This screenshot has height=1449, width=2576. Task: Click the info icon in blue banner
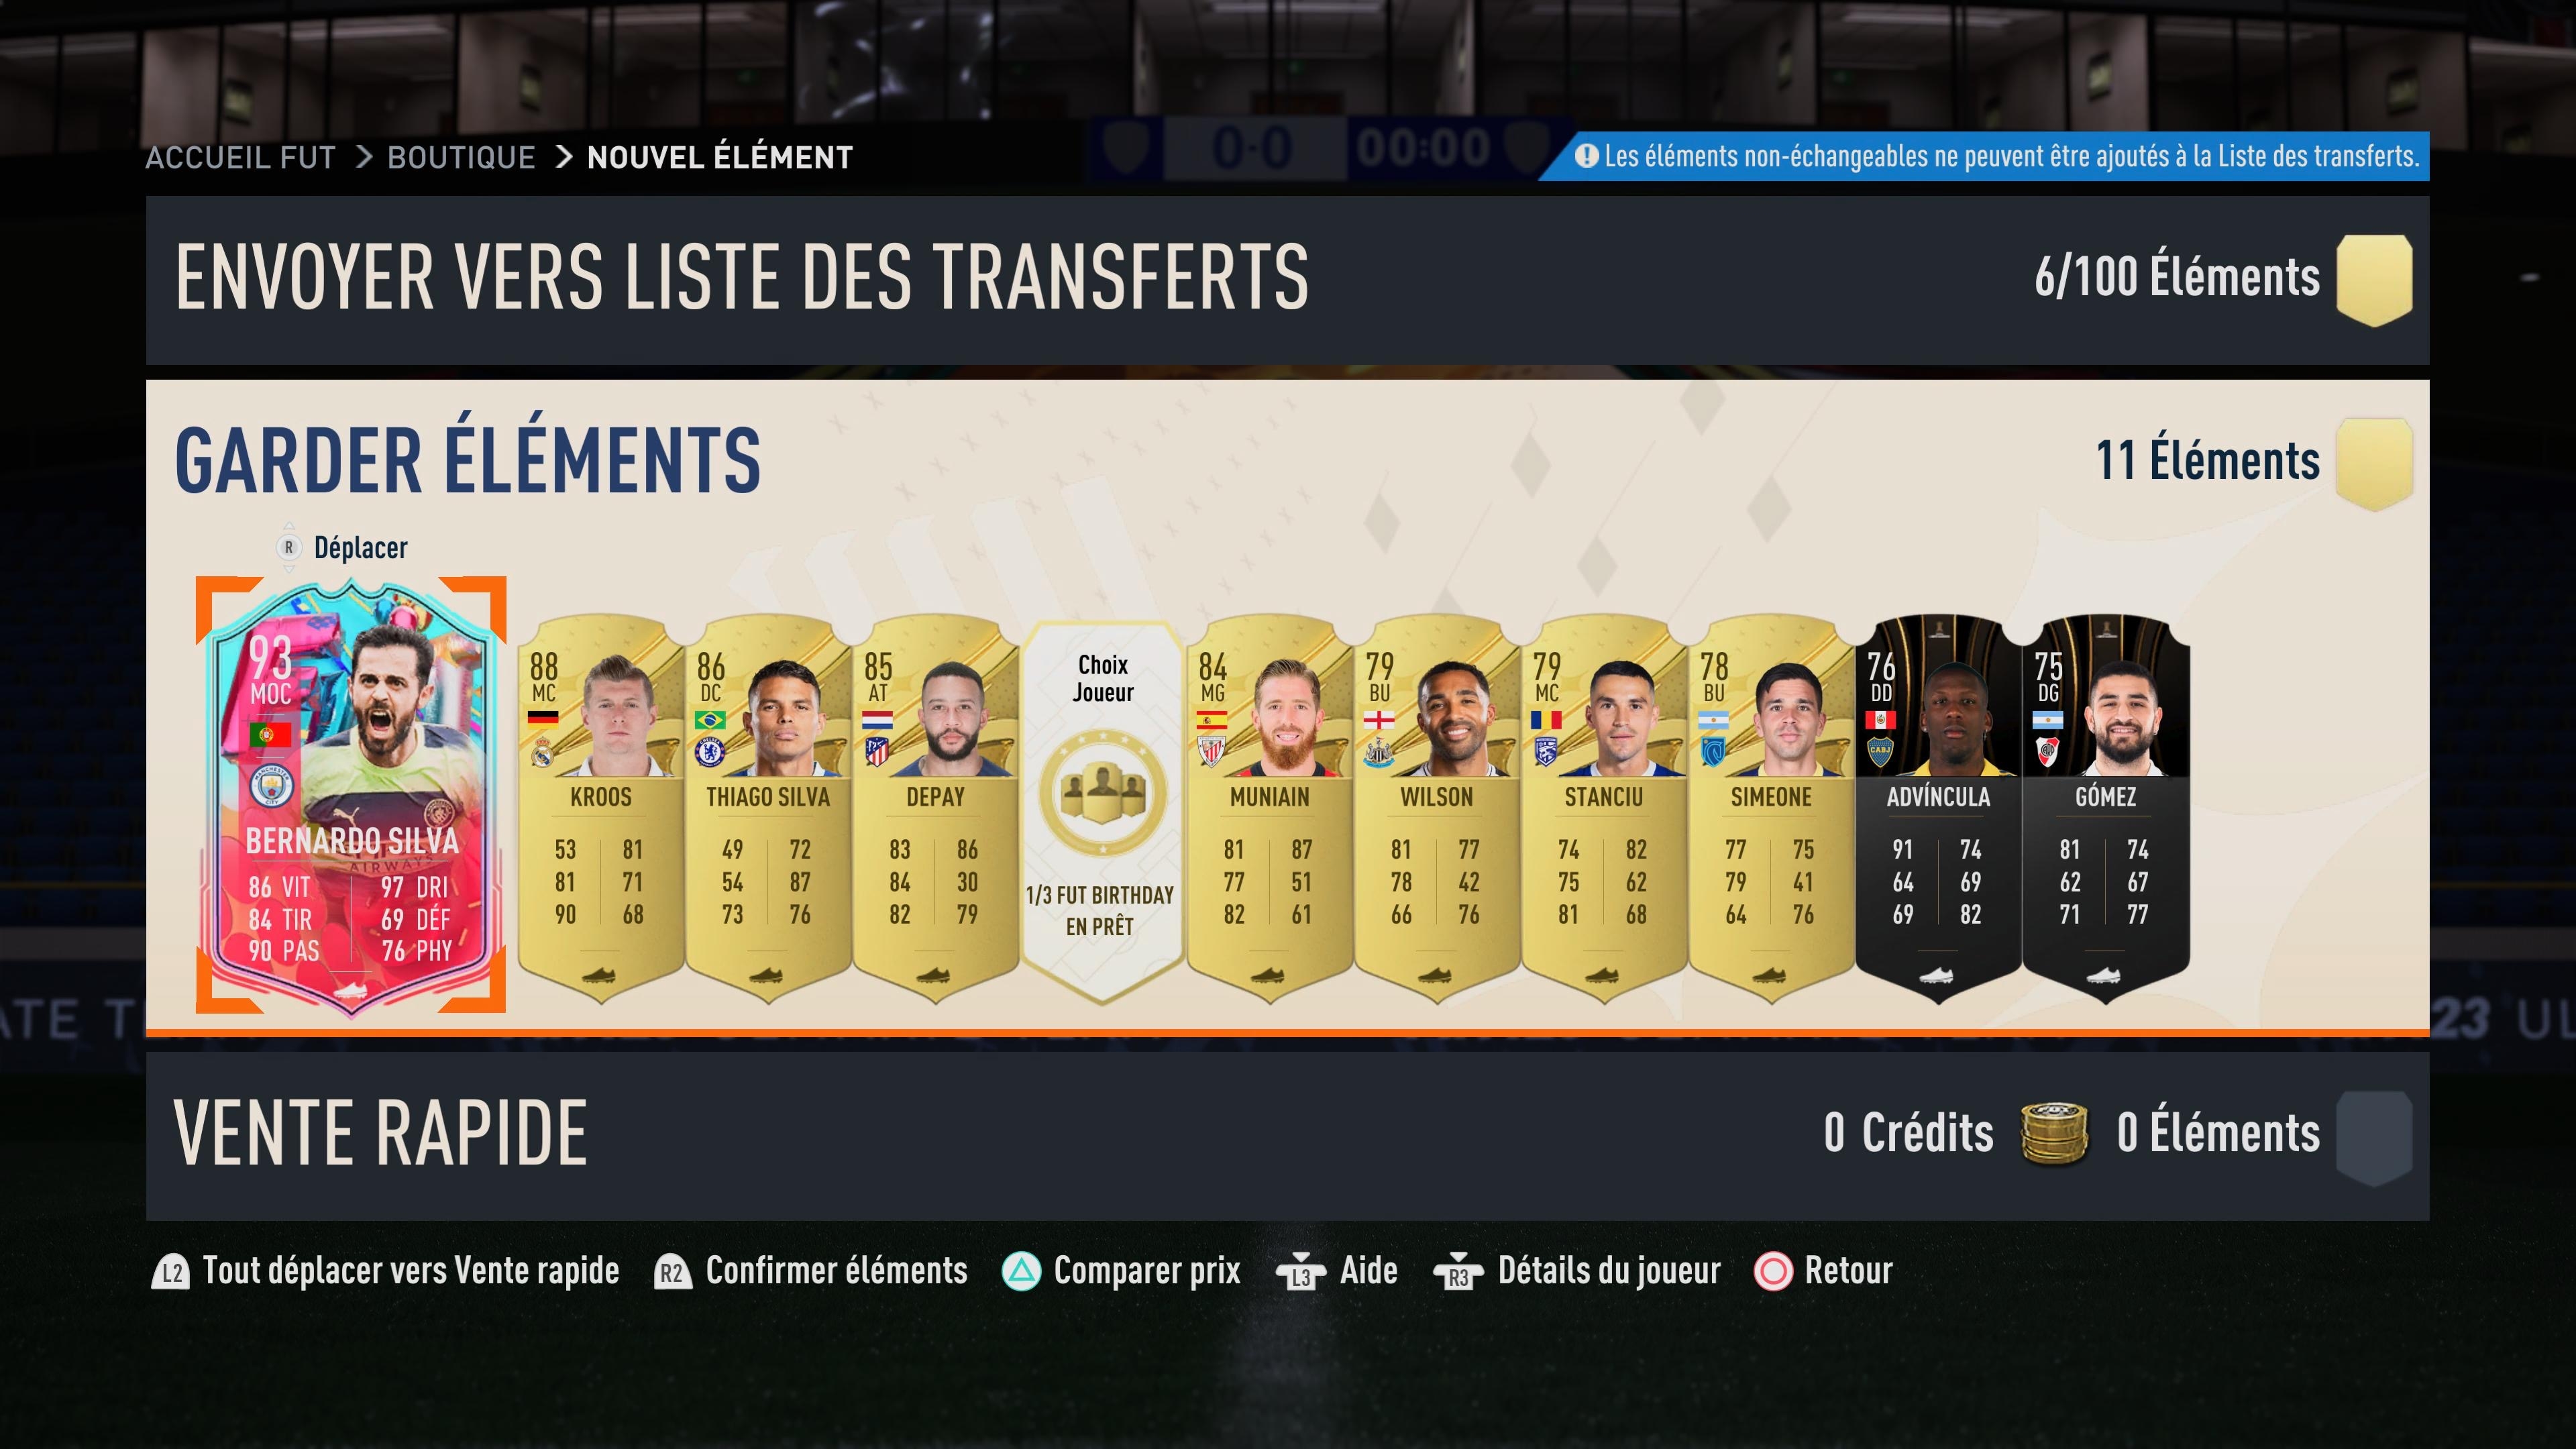(x=1586, y=156)
